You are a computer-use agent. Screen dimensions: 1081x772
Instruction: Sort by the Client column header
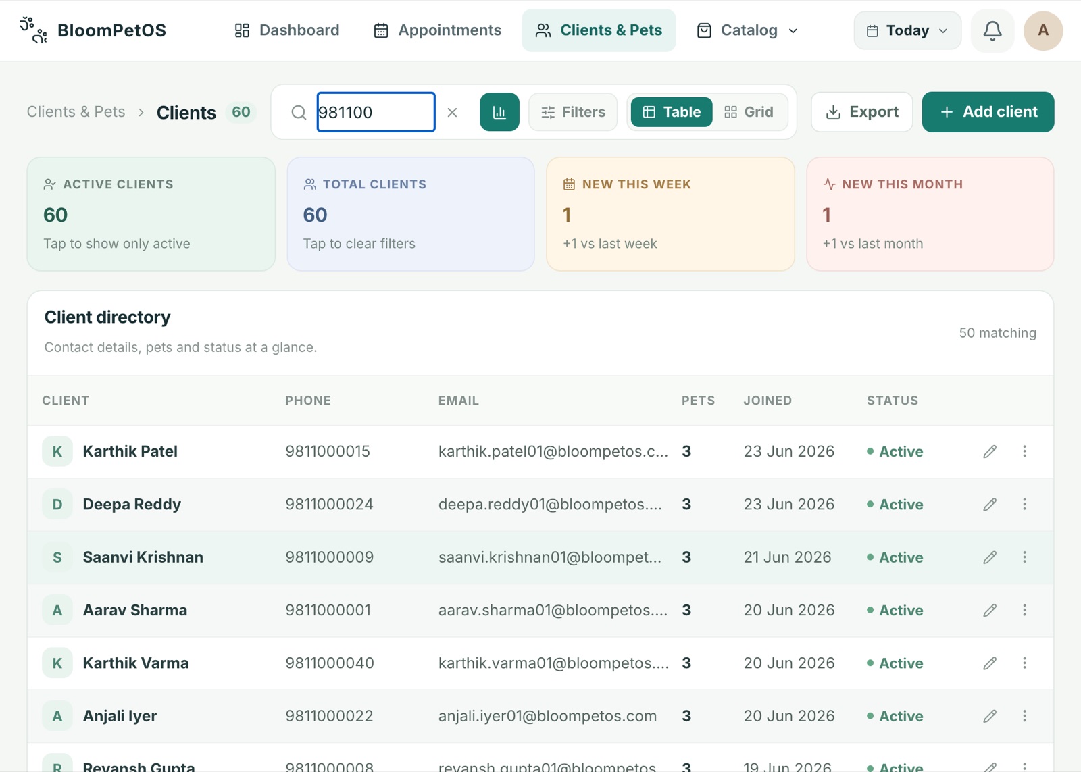point(66,401)
